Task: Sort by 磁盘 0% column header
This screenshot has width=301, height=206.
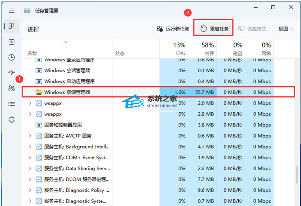Action: coord(231,49)
